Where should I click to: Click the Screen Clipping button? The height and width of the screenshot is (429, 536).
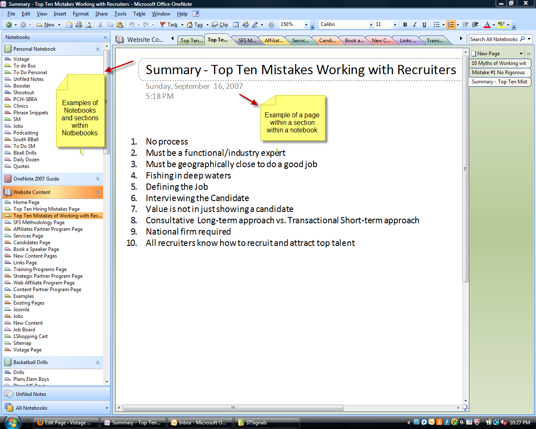[x=220, y=25]
